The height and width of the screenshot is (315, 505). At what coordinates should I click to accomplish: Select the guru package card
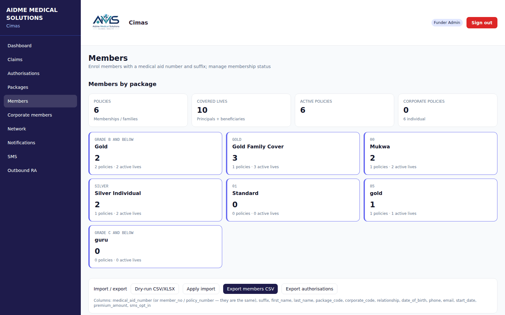coord(155,247)
